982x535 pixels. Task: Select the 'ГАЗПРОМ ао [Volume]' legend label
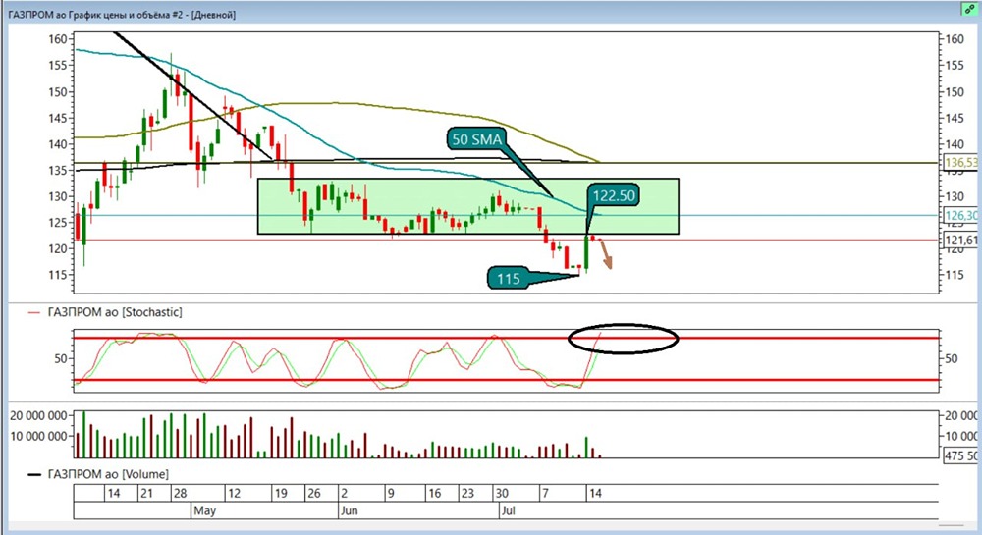[x=108, y=474]
